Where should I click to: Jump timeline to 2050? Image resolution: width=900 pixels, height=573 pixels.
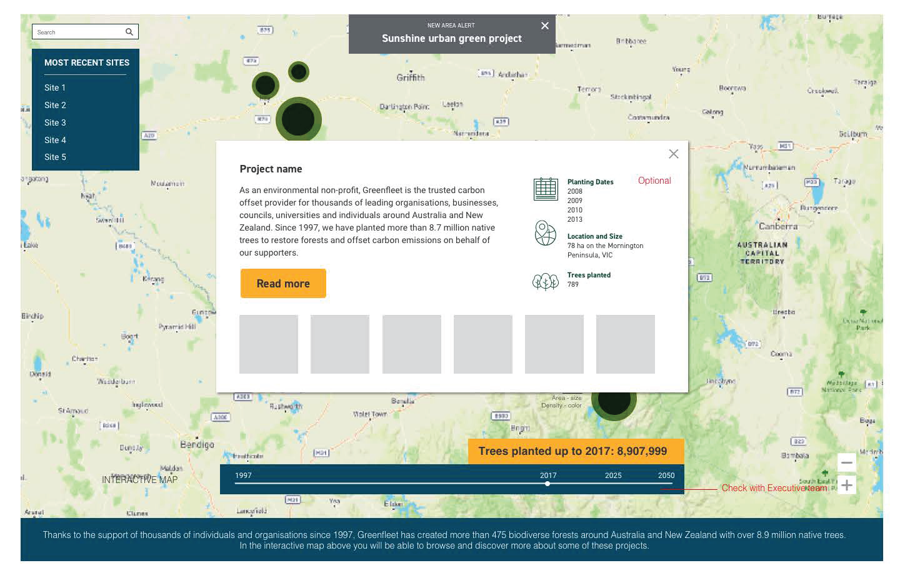coord(666,476)
